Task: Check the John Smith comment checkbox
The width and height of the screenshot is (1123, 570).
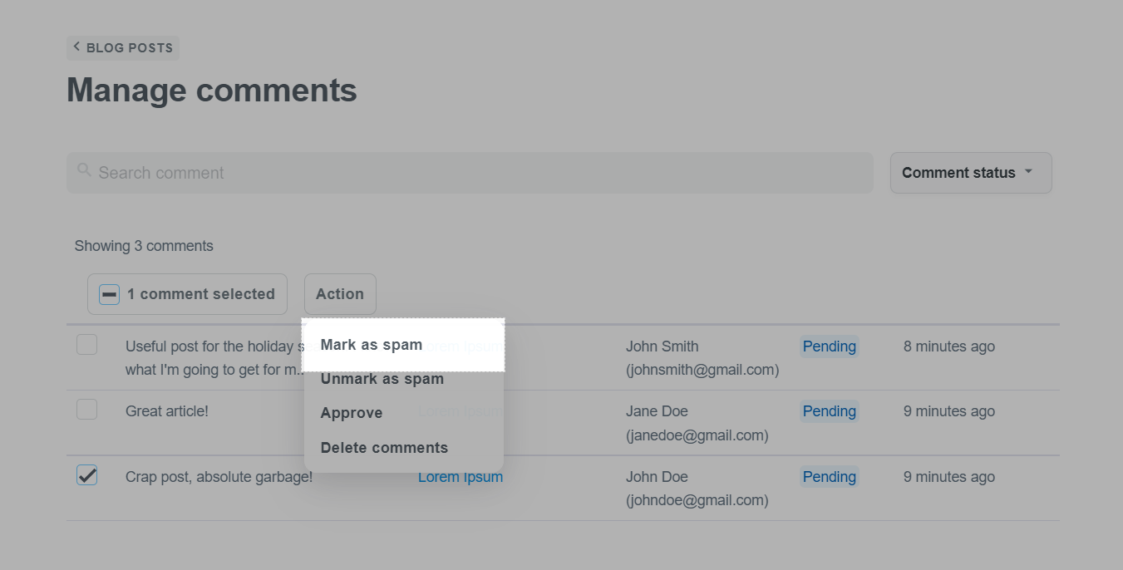Action: click(86, 345)
